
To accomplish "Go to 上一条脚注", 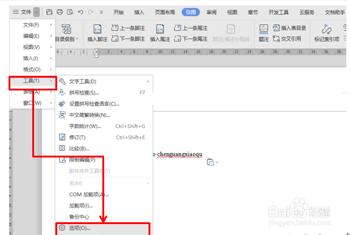I will [x=128, y=28].
